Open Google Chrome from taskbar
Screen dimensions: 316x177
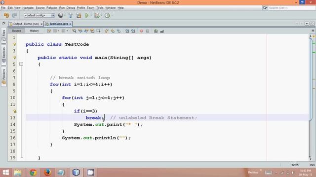[x=33, y=173]
